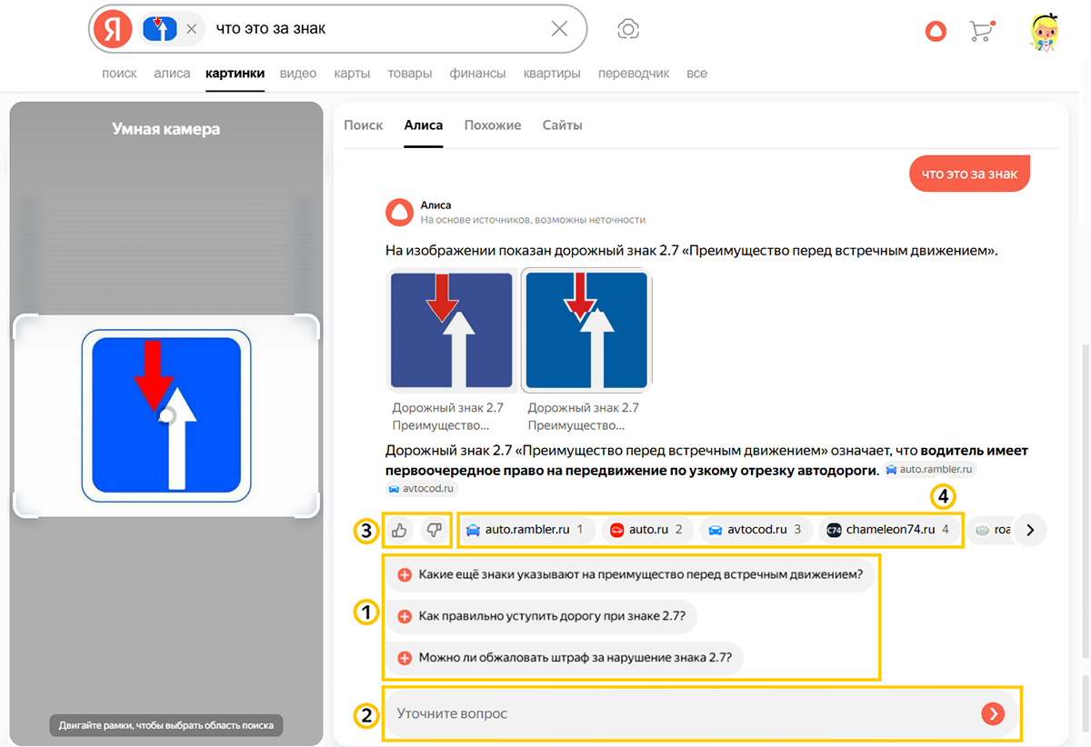The height and width of the screenshot is (747, 1091).
Task: Open the chameleon74.ru source link
Action: [x=888, y=530]
